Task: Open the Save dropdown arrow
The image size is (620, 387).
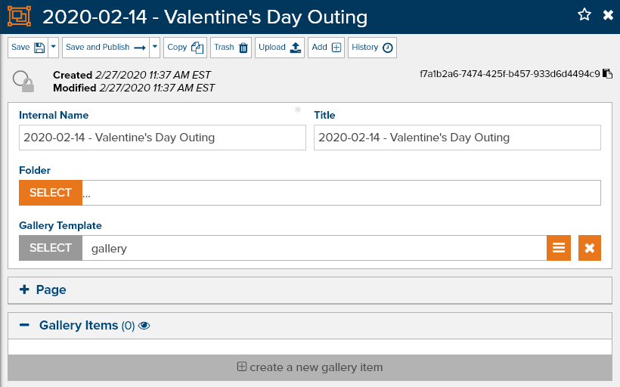Action: tap(54, 48)
